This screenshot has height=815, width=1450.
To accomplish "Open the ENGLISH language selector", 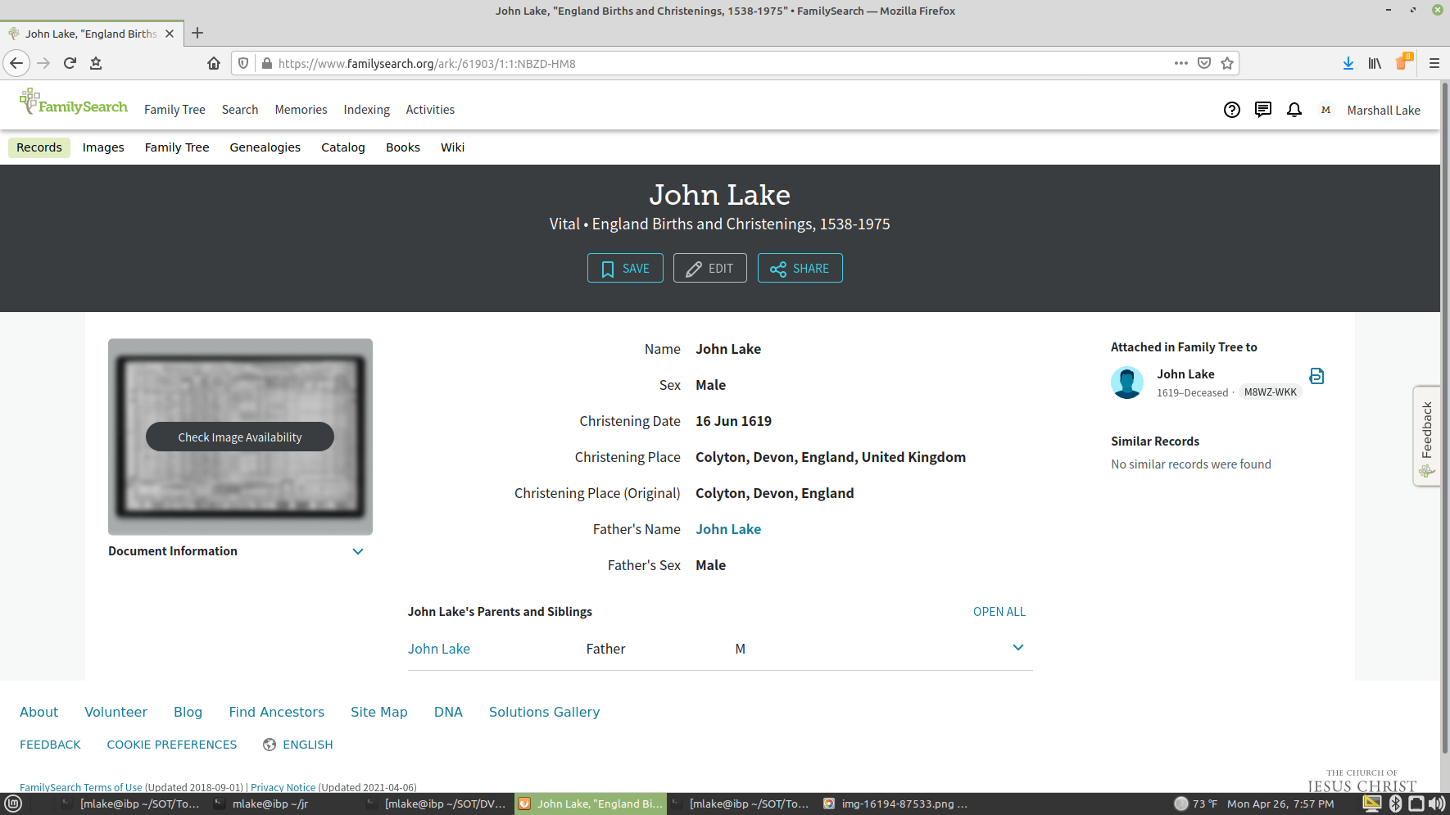I will (x=298, y=745).
